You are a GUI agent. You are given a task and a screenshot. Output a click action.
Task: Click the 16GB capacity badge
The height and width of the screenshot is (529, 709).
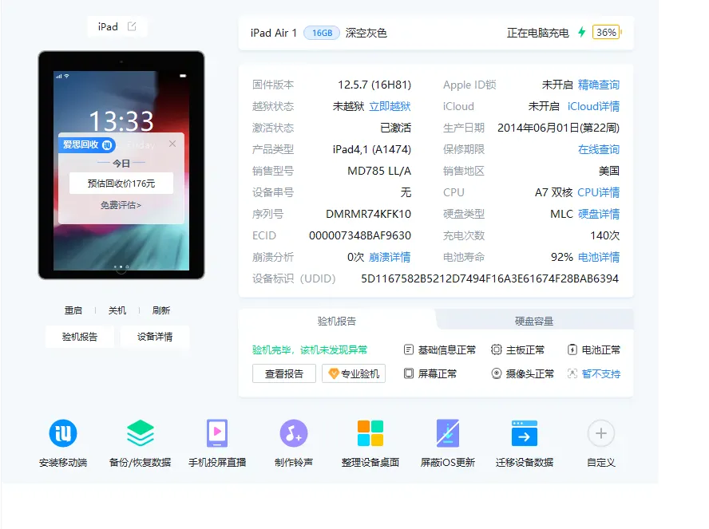322,33
